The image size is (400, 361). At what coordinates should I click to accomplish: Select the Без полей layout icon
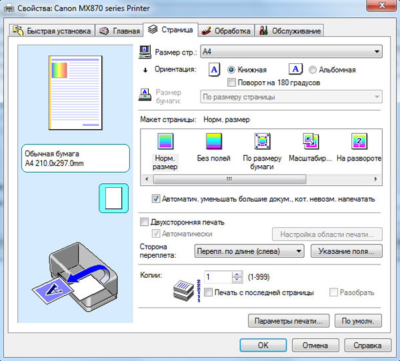(214, 141)
